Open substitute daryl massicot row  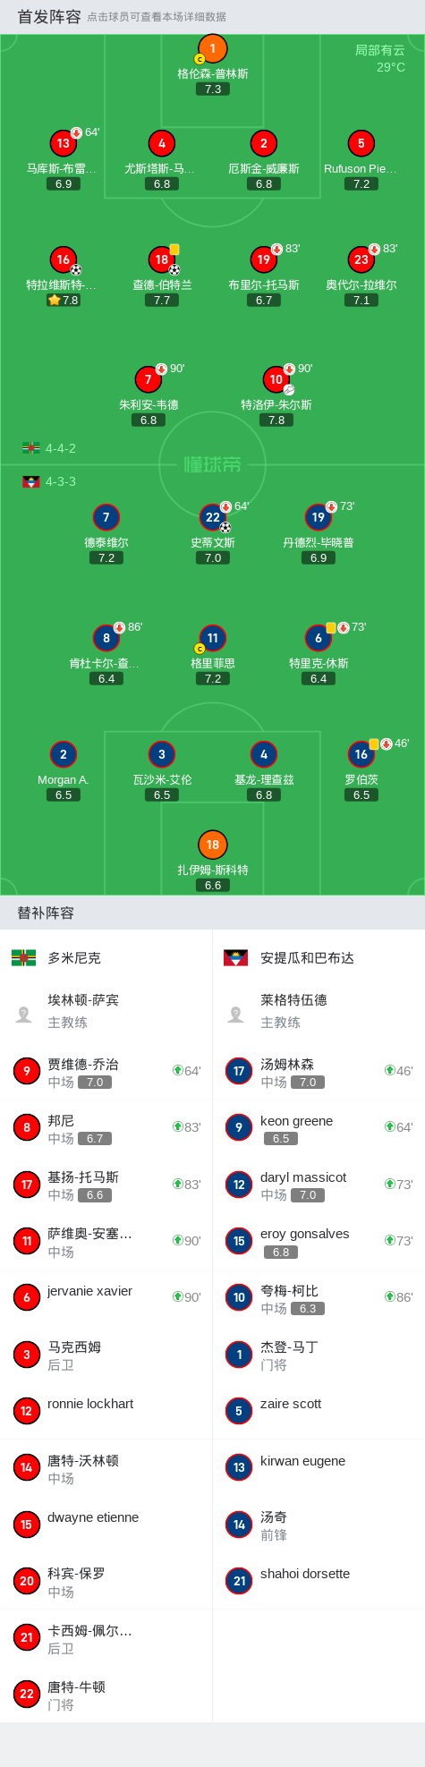coord(319,1185)
